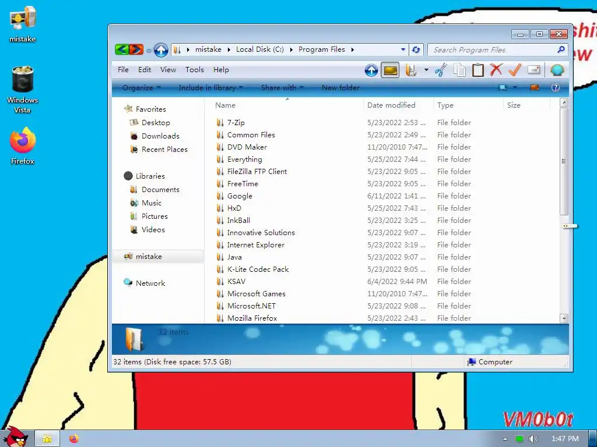Click the blue help question mark

coord(556,88)
